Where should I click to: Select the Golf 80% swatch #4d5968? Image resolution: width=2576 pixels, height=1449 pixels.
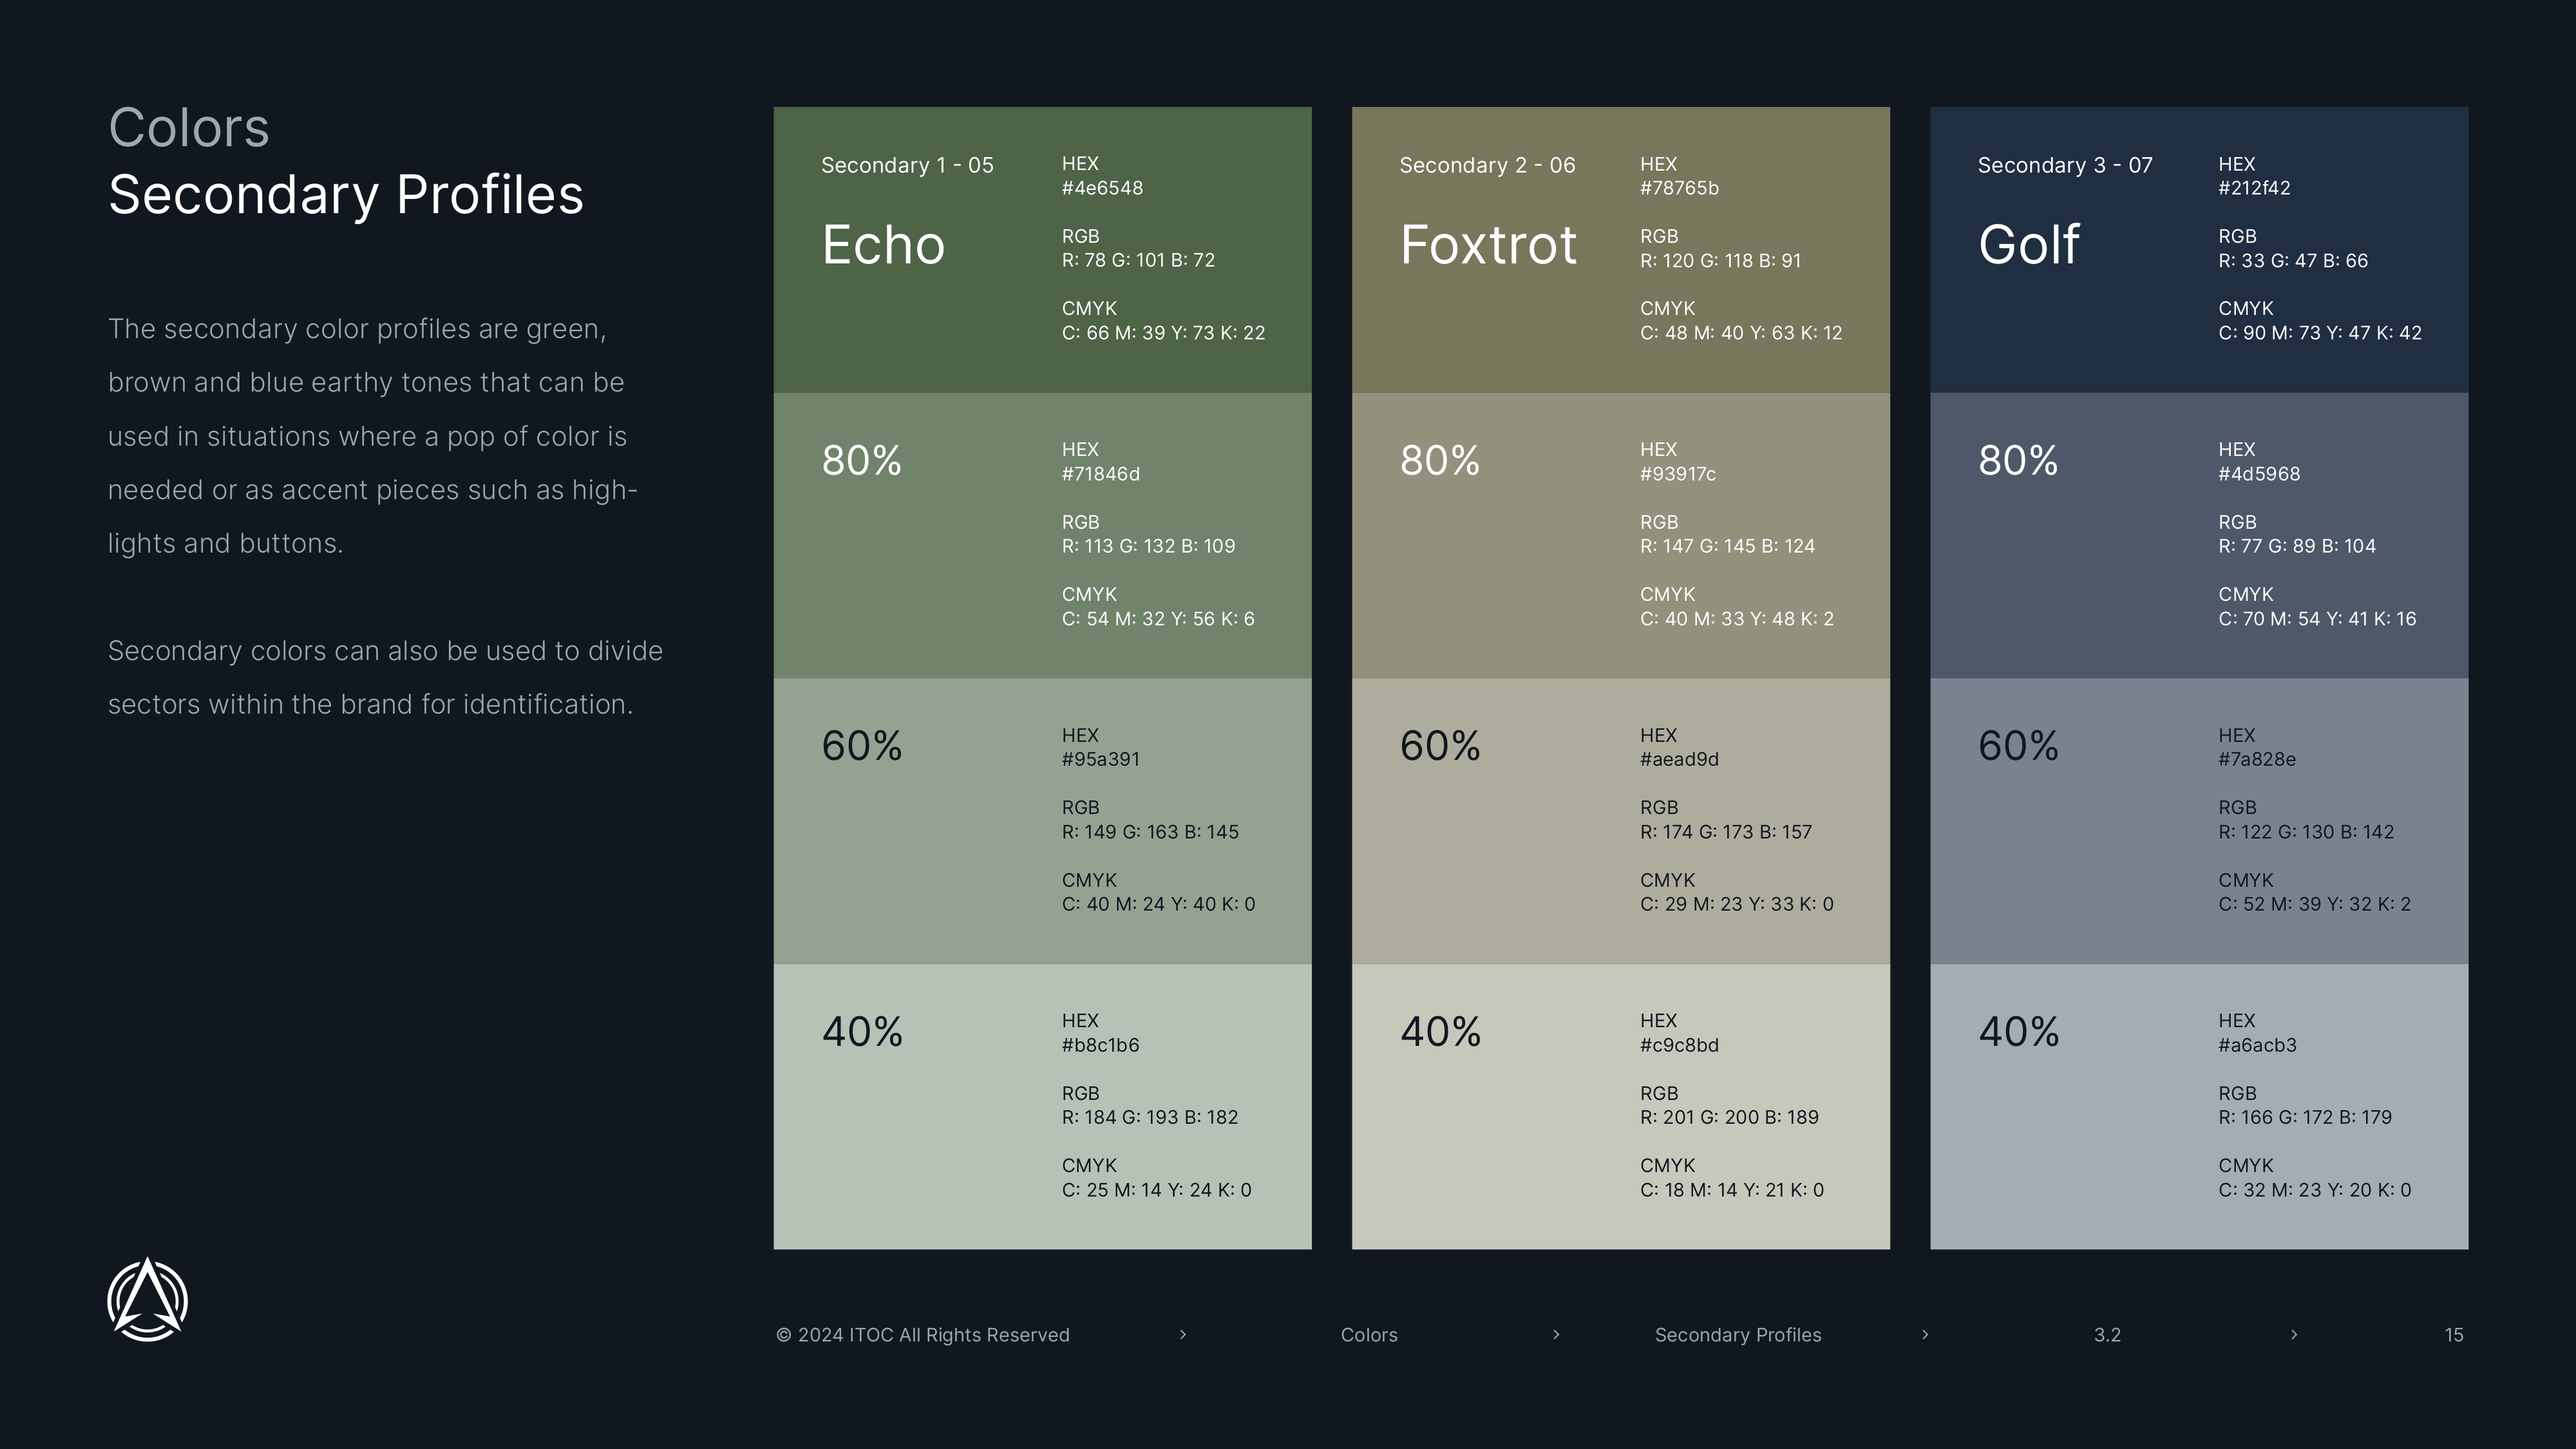tap(2199, 536)
